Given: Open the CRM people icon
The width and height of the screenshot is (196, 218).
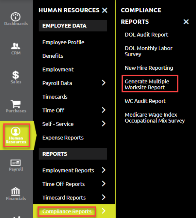Looking at the screenshot, I should 16,46.
